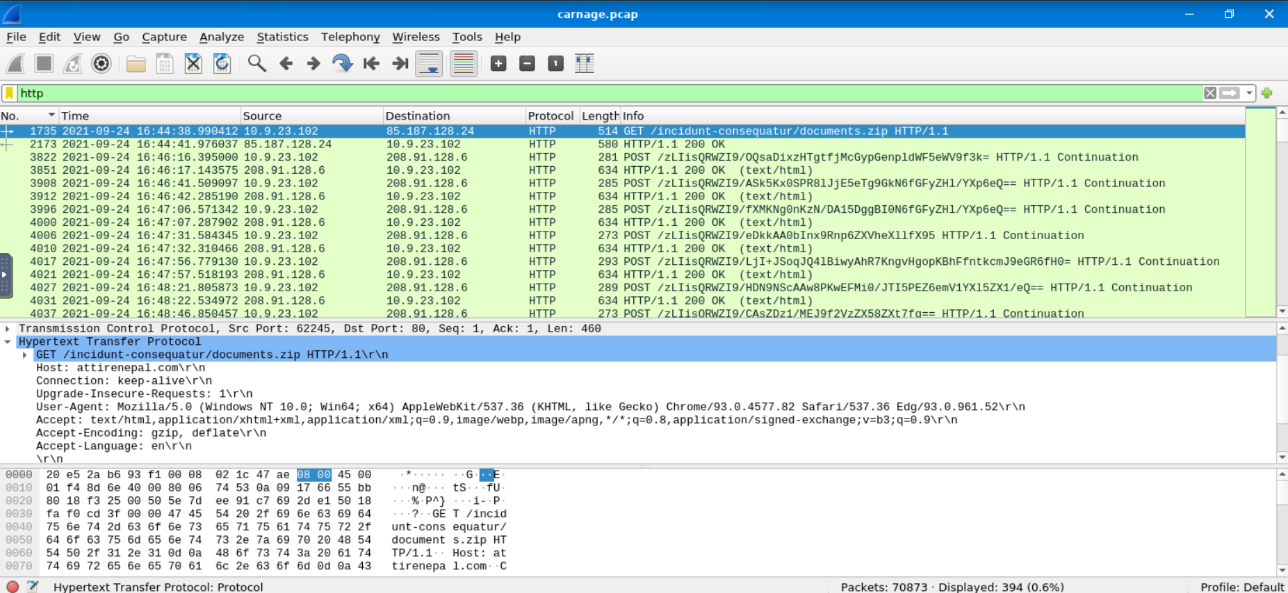Image resolution: width=1288 pixels, height=593 pixels.
Task: Expand Transmission Control Protocol details
Action: [8, 329]
